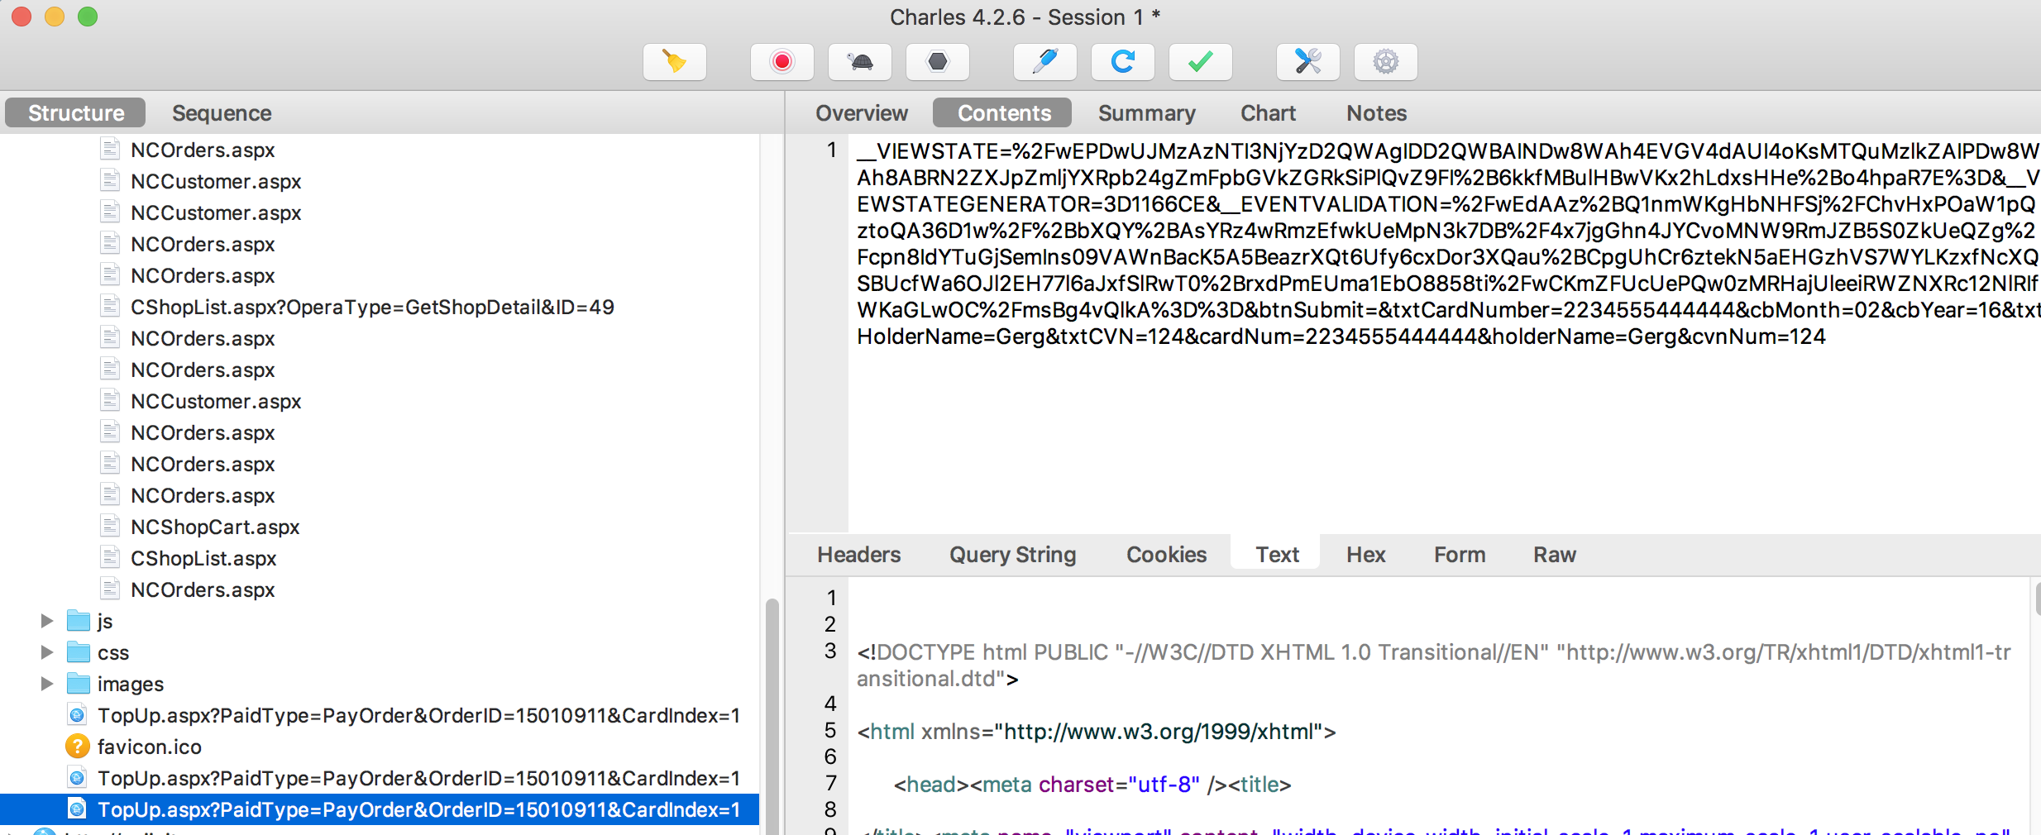Viewport: 2041px width, 835px height.
Task: Open the Tools wrench icon
Action: [1307, 62]
